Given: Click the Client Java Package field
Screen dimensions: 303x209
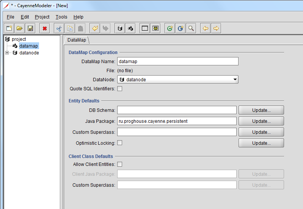Looking at the screenshot, I should coord(177,174).
